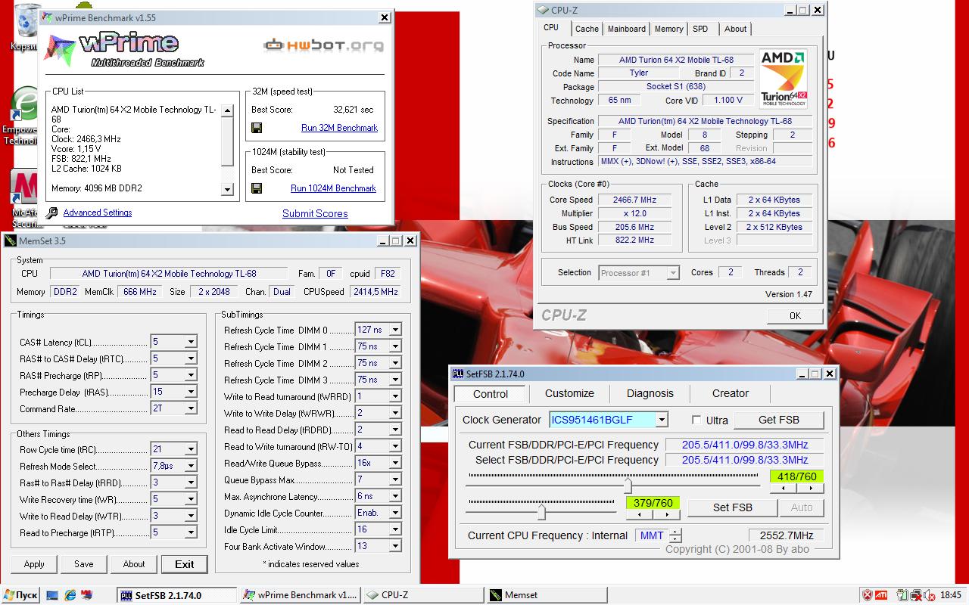Open the Read/Write Queue Bypass dropdown

click(x=395, y=463)
